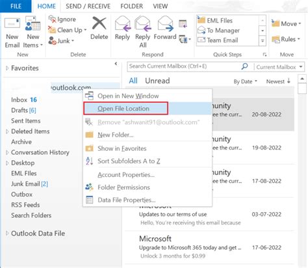This screenshot has width=308, height=268.
Task: Click the Junk icon
Action: coord(52,40)
